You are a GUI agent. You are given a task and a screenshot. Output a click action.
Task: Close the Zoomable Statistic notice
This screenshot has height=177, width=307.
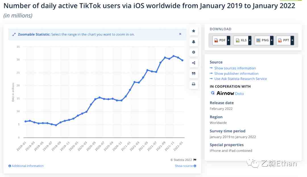click(180, 34)
